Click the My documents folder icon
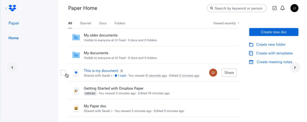 [76, 55]
